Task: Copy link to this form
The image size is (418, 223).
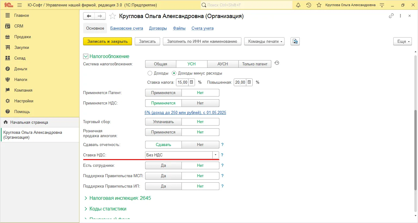Action: 391,16
